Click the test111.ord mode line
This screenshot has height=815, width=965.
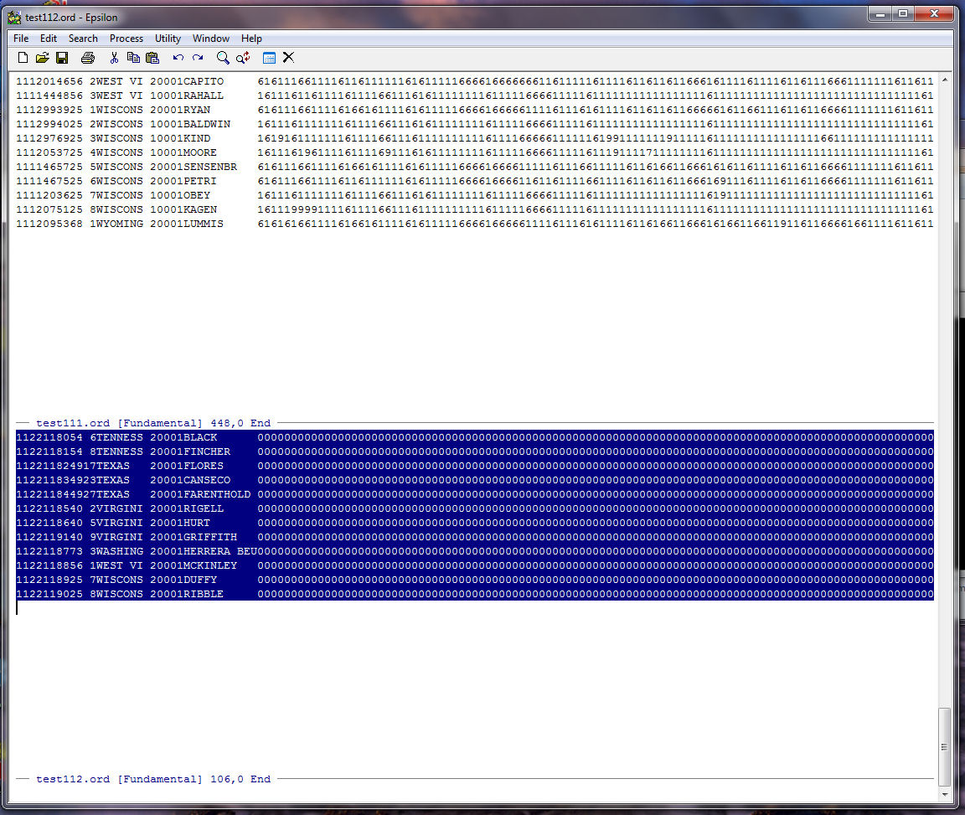pos(153,424)
